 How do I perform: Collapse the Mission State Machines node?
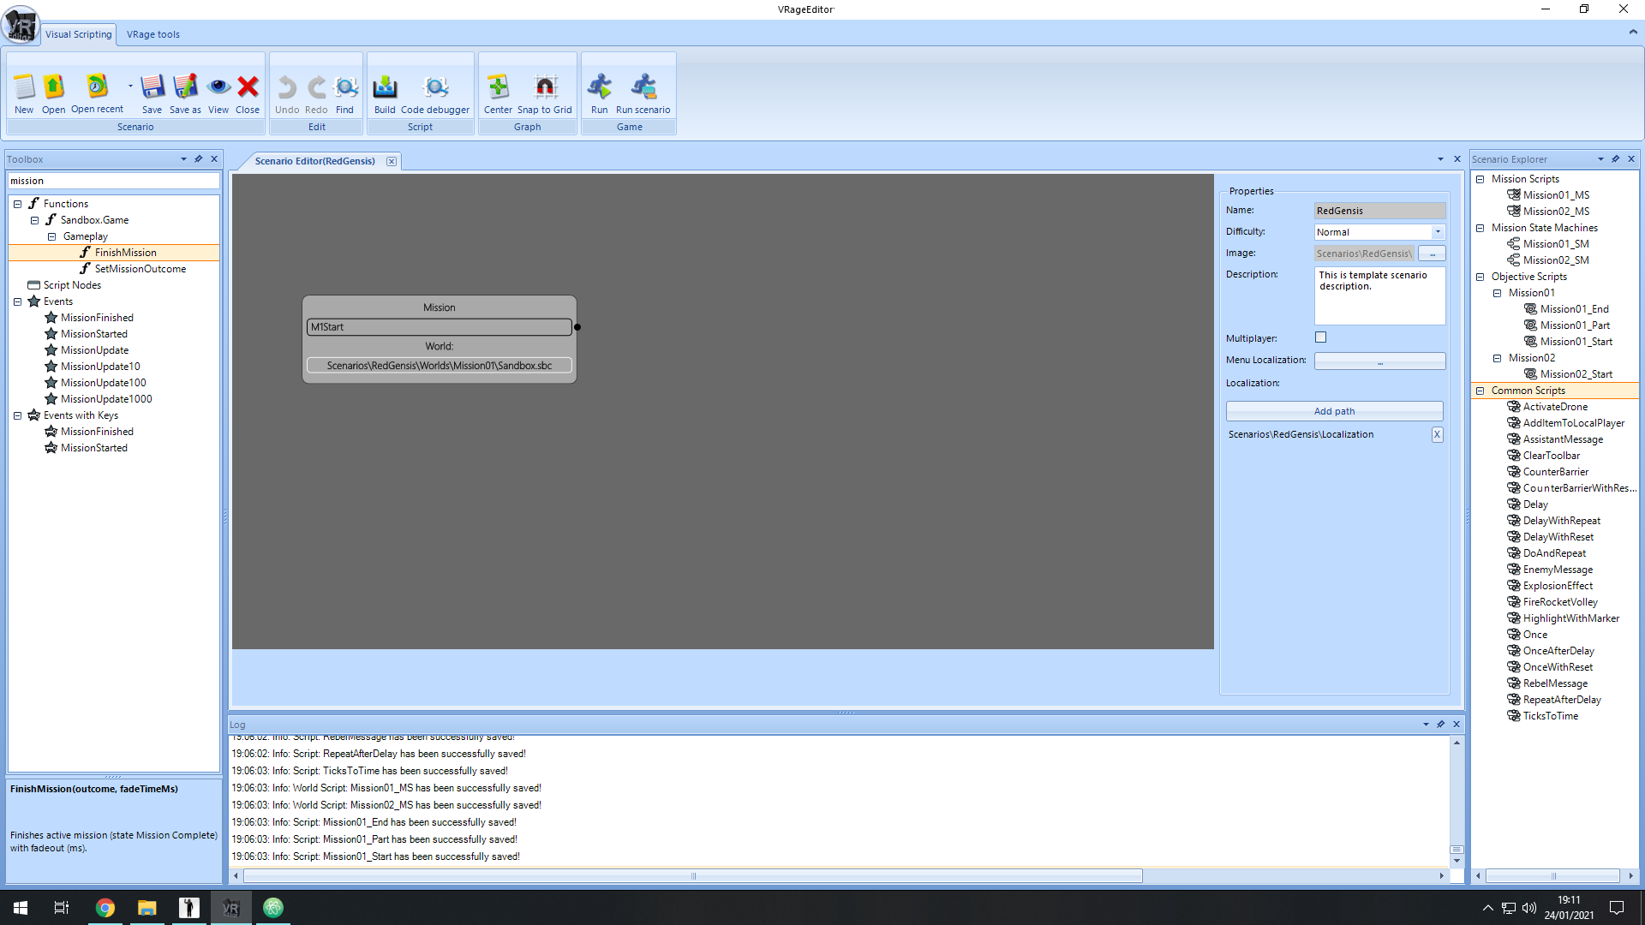(x=1480, y=228)
